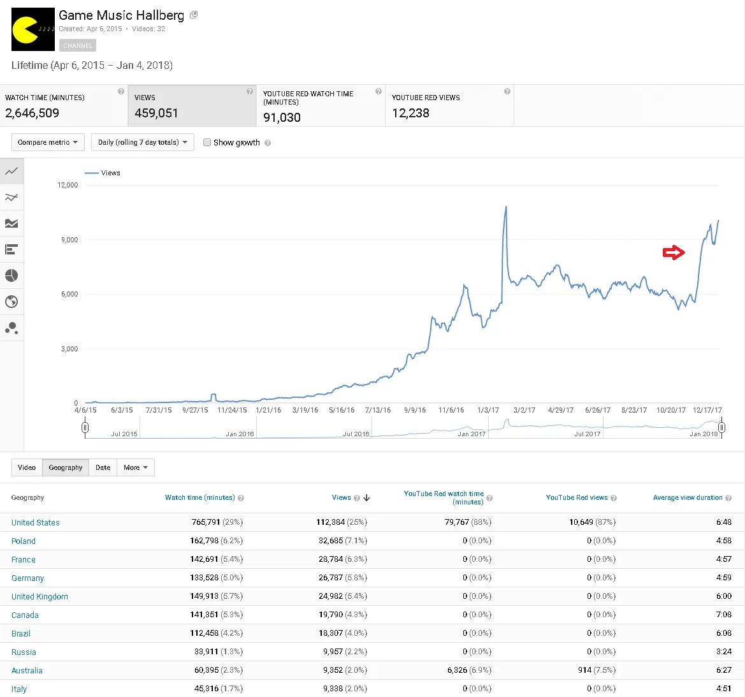Sort by YouTube Red watch time column header
Image resolution: width=745 pixels, height=697 pixels.
tap(444, 498)
